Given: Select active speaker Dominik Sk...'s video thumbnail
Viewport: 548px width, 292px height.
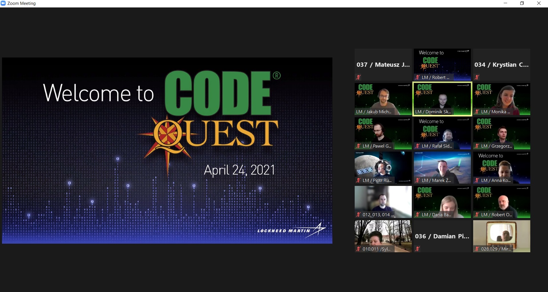Looking at the screenshot, I should 442,99.
